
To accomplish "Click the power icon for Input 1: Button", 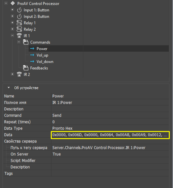I will coord(19,10).
